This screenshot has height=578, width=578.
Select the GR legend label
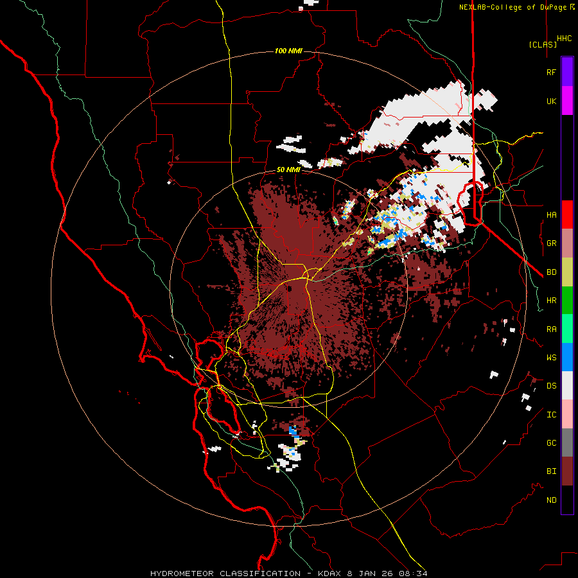[x=551, y=243]
